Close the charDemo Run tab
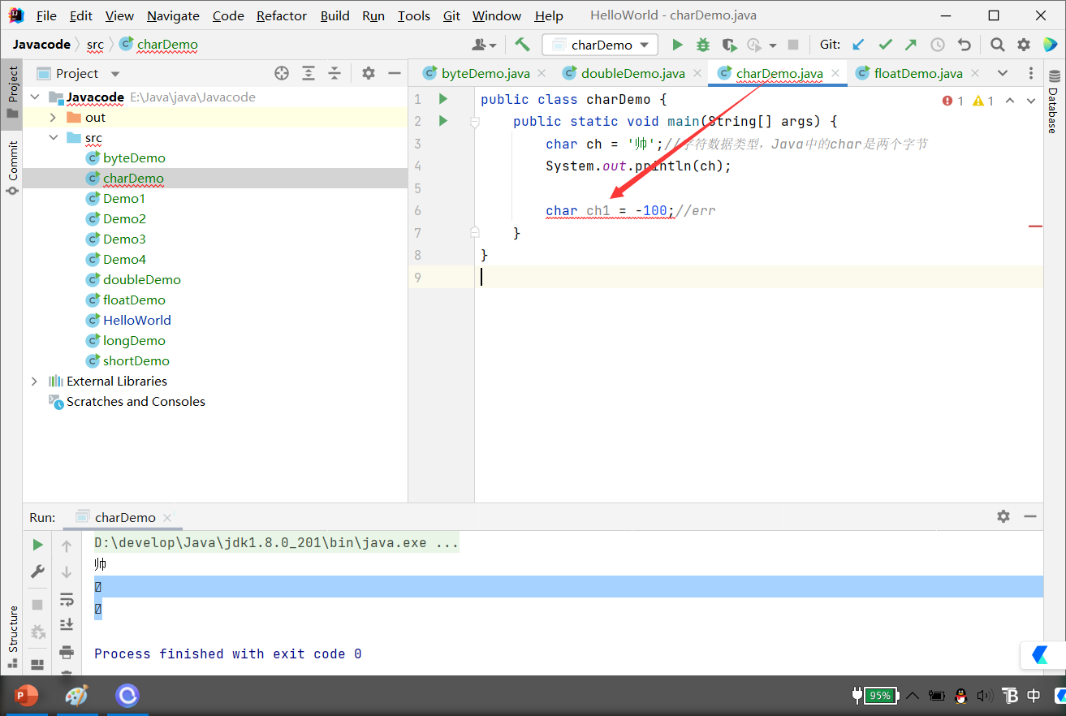This screenshot has width=1066, height=716. (167, 517)
